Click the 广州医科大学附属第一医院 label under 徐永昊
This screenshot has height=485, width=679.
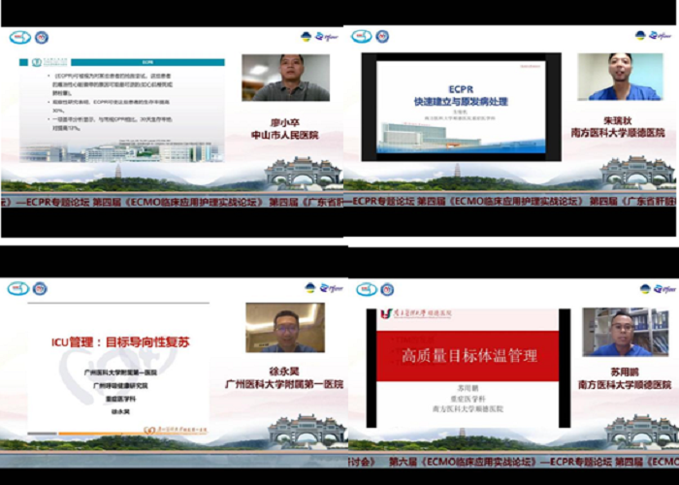[x=284, y=384]
